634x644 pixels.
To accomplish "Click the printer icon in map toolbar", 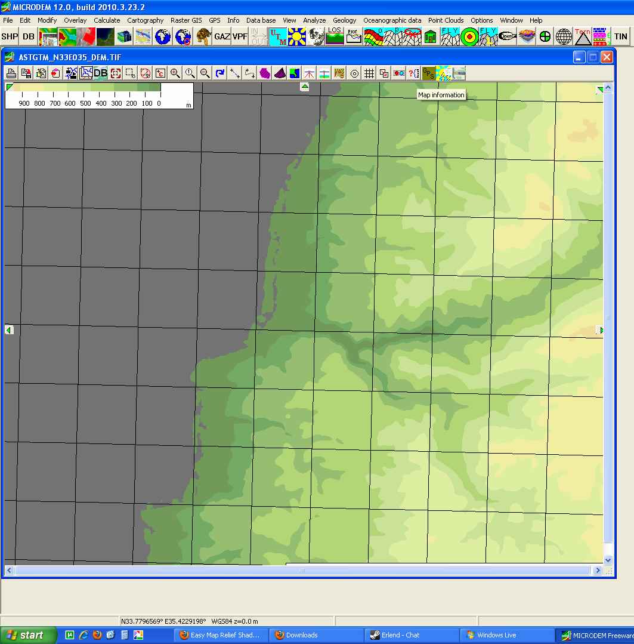I will pos(11,73).
